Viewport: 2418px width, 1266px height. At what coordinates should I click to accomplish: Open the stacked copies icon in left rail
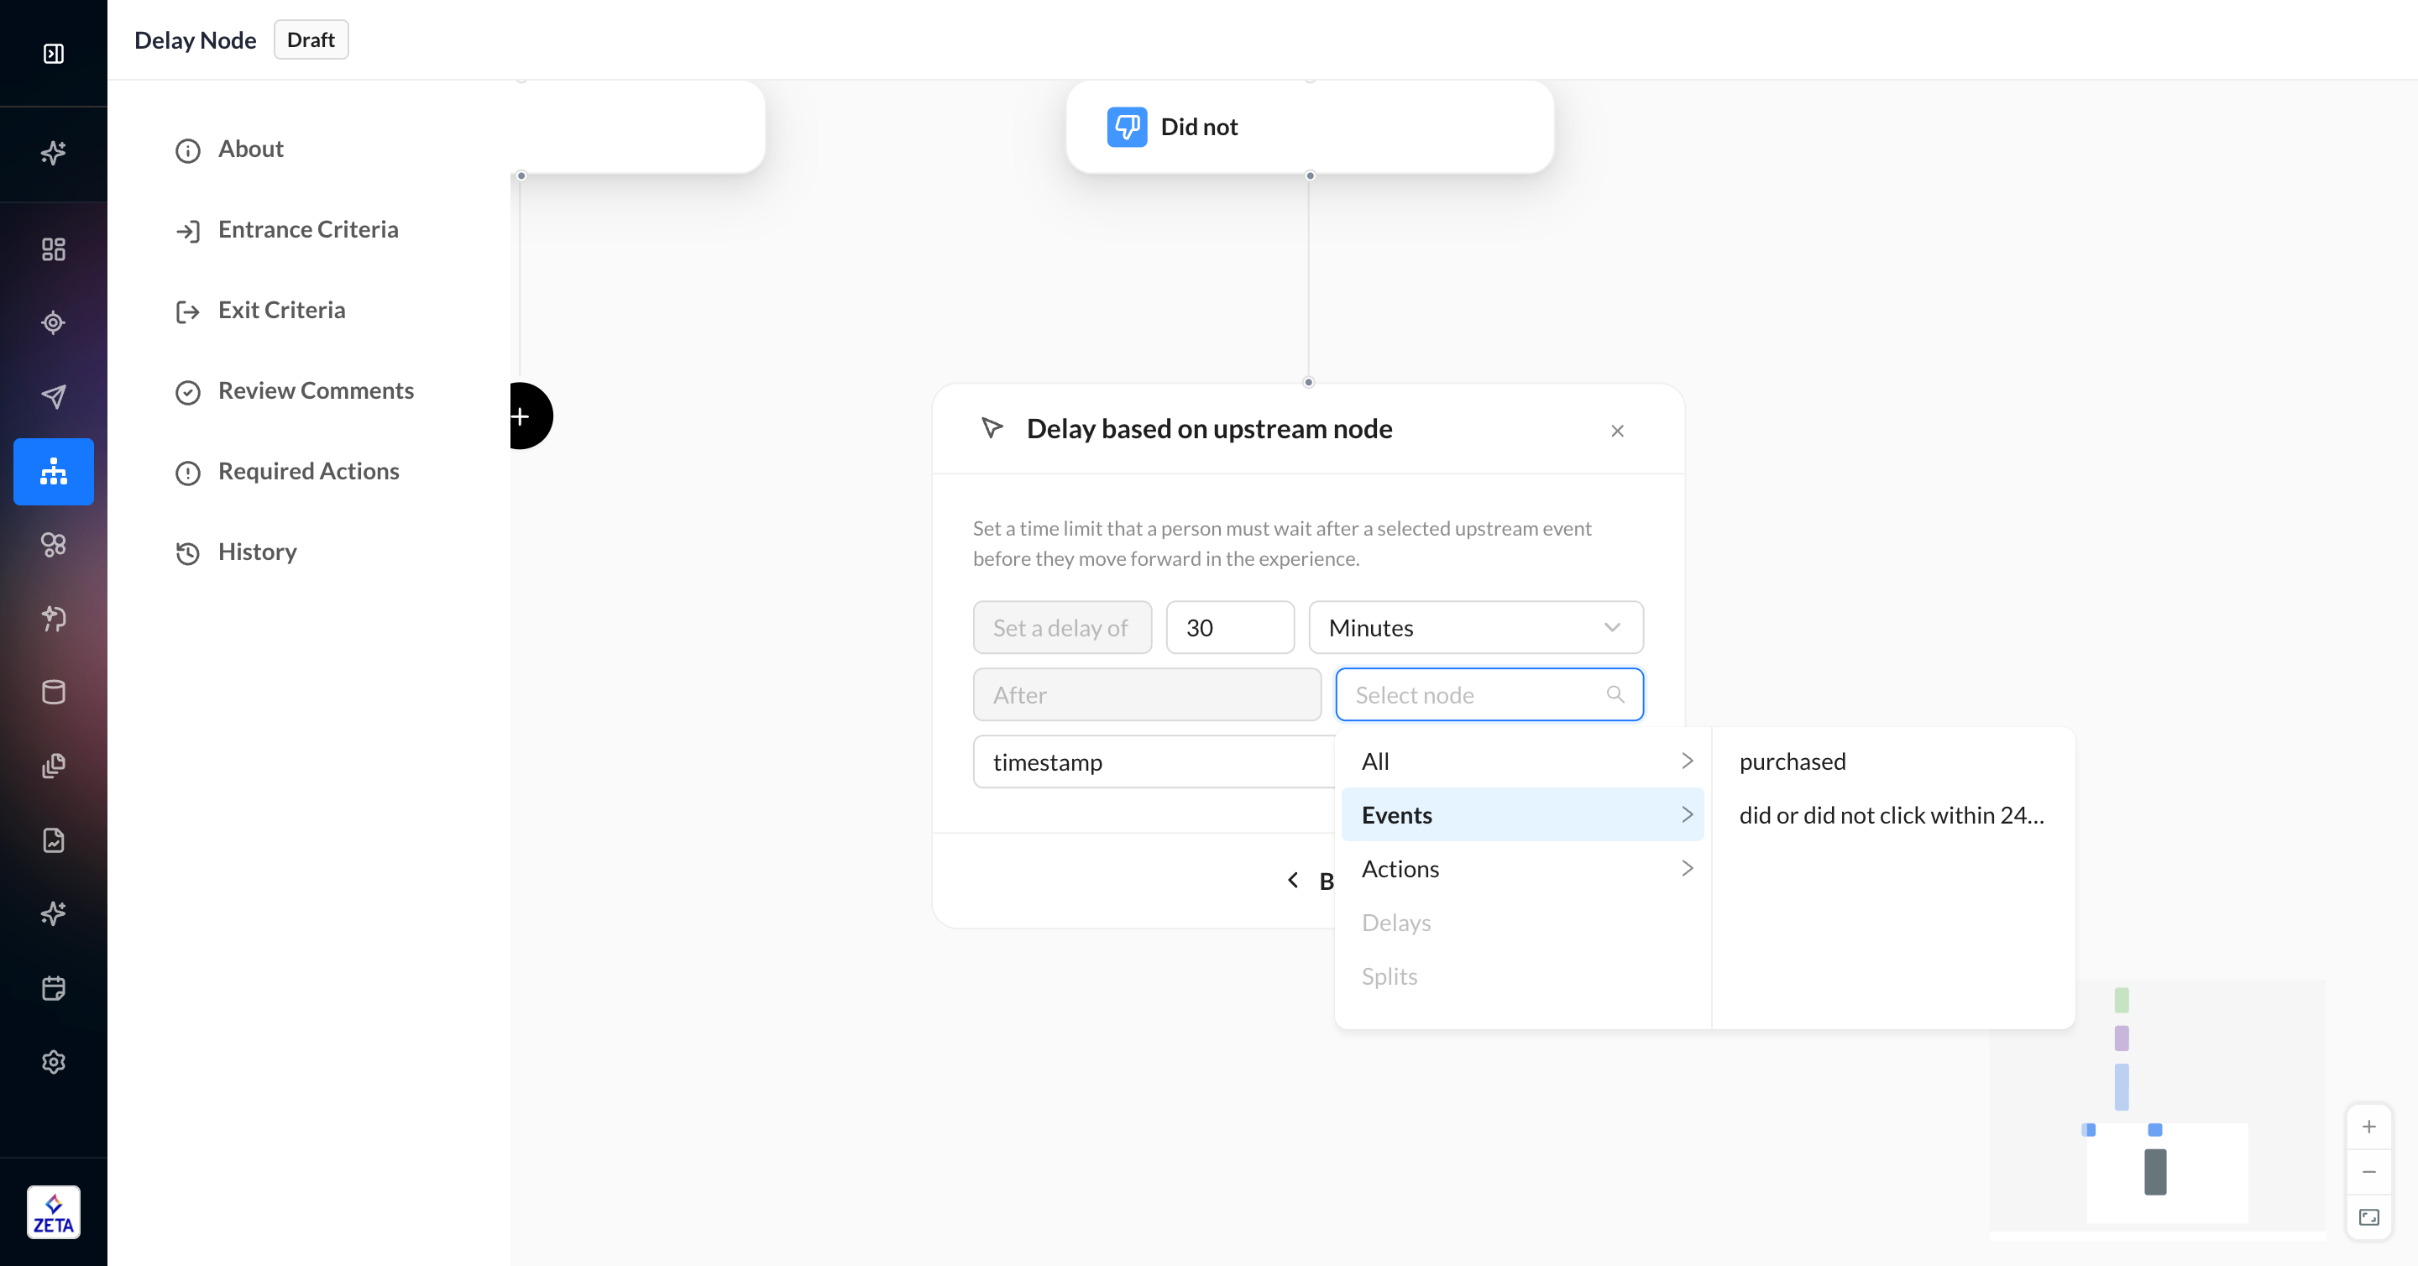point(54,766)
